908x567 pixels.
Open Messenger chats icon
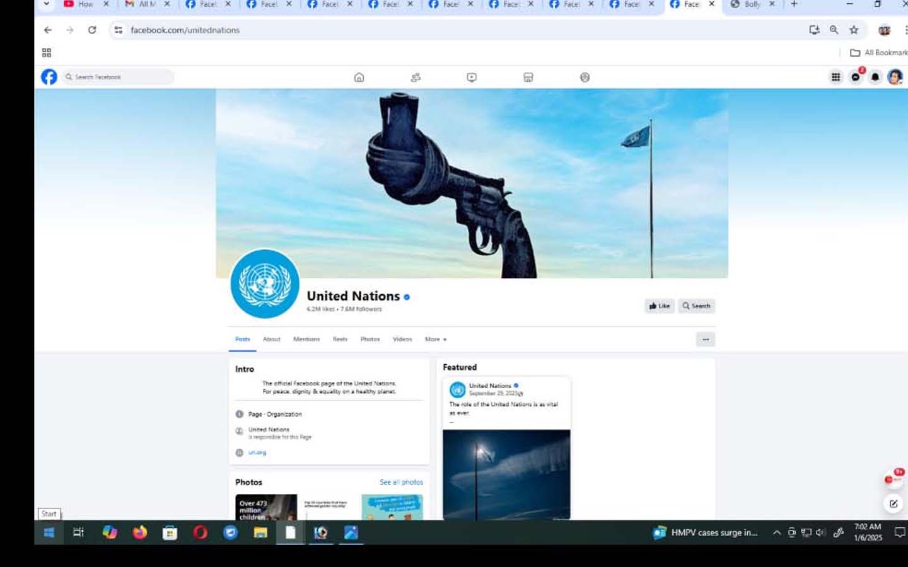(x=856, y=77)
